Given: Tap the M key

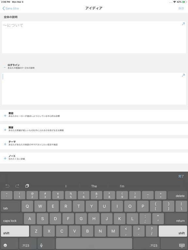Looking at the screenshot, I should pos(113,231).
